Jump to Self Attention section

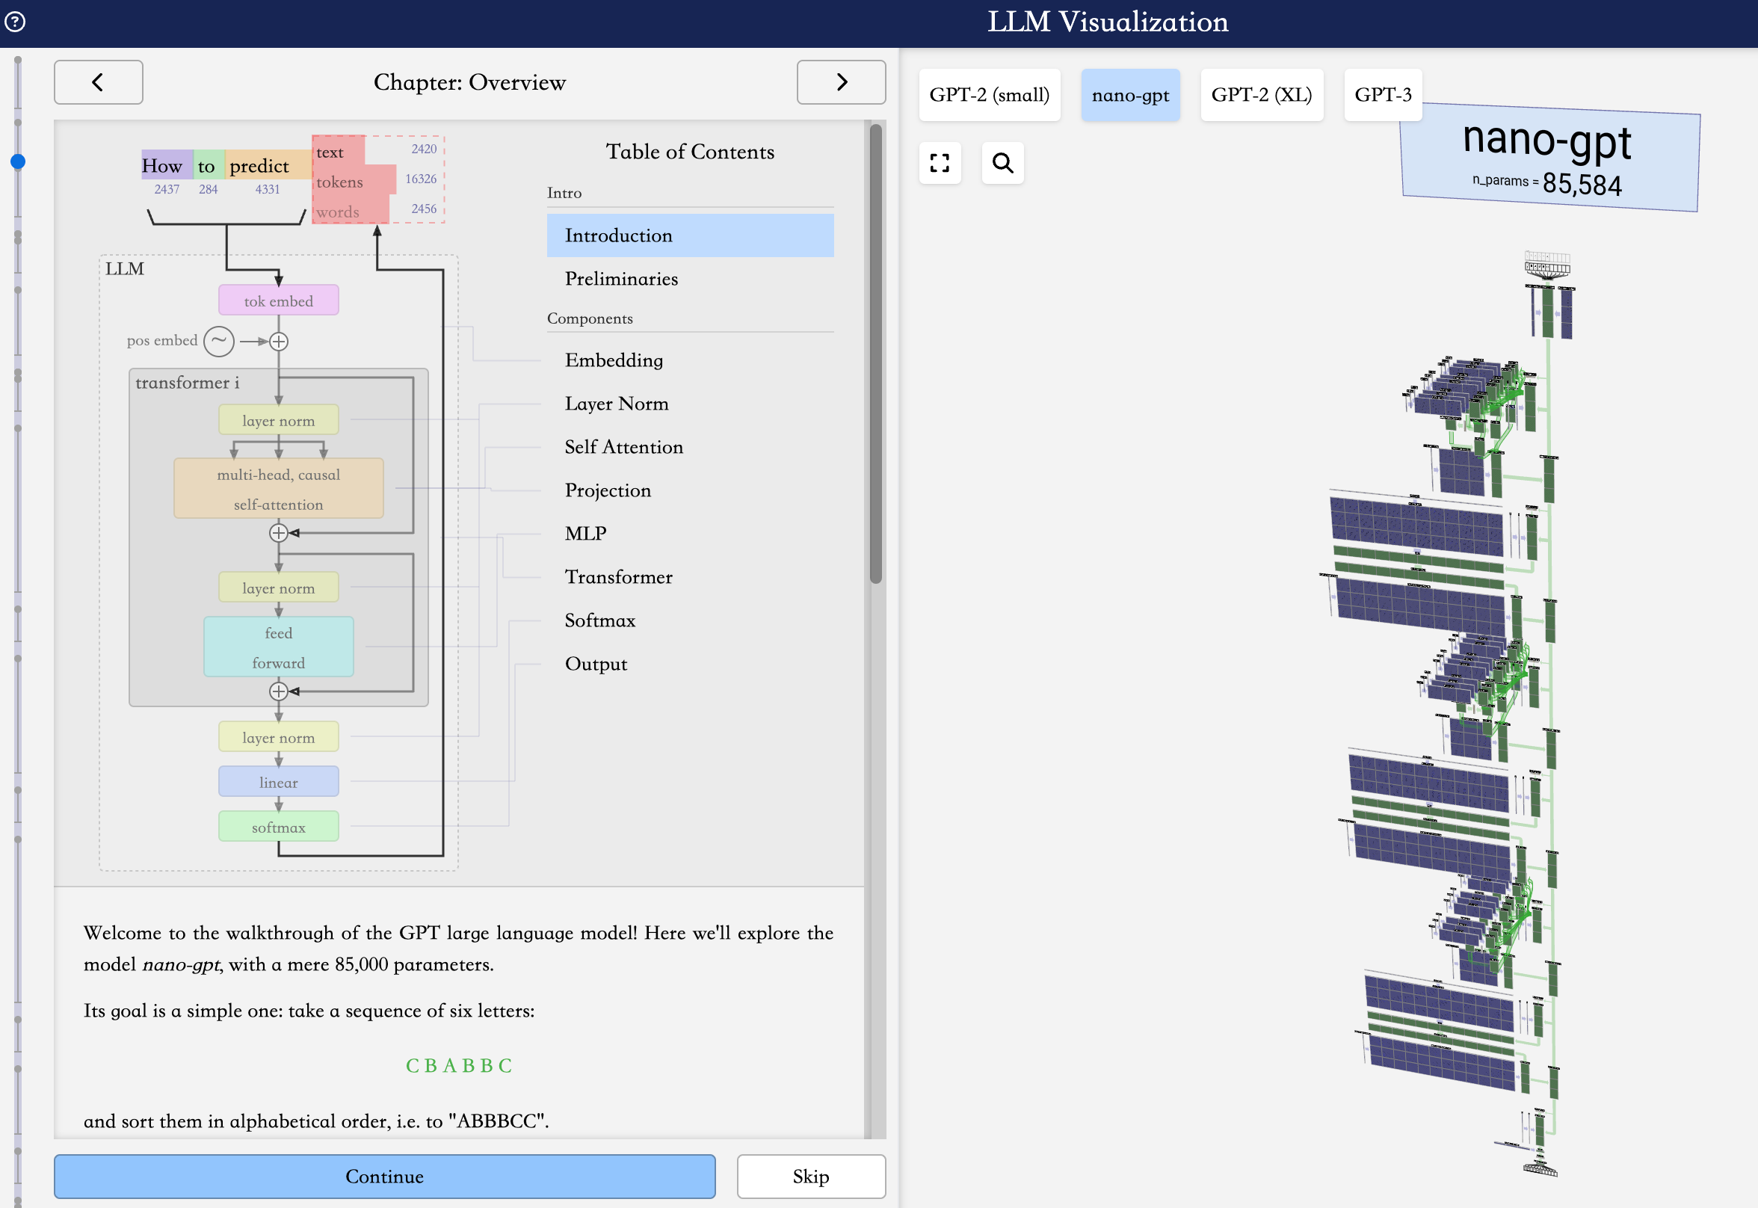click(623, 447)
